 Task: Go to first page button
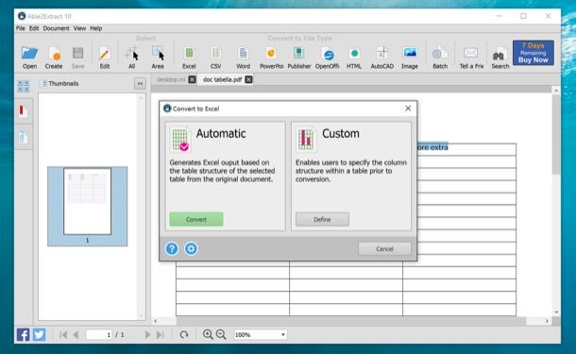(63, 334)
